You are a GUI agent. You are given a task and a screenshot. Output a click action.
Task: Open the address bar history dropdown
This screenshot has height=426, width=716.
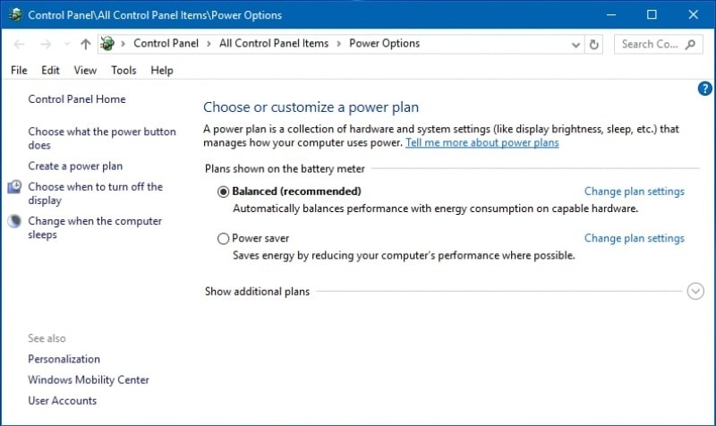pos(575,45)
